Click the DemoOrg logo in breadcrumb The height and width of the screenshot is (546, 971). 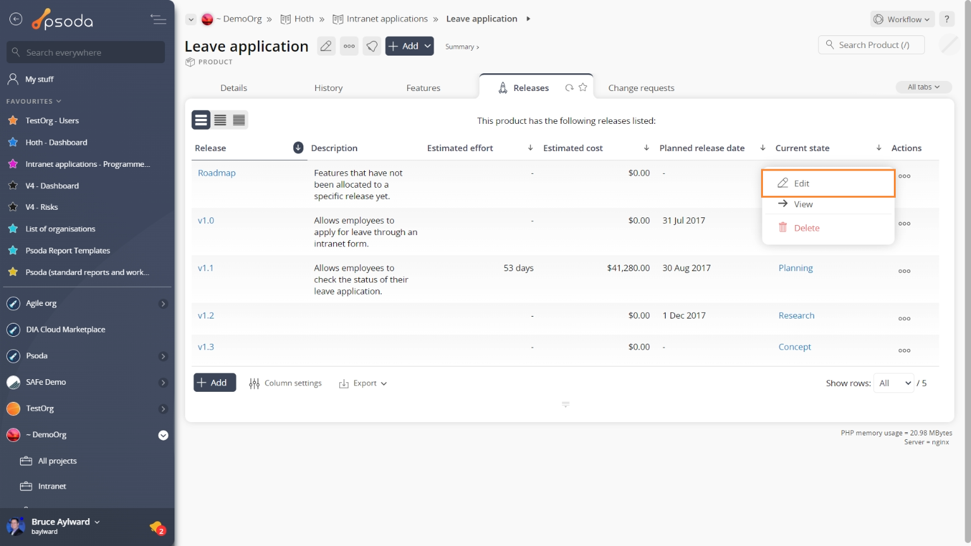(207, 20)
